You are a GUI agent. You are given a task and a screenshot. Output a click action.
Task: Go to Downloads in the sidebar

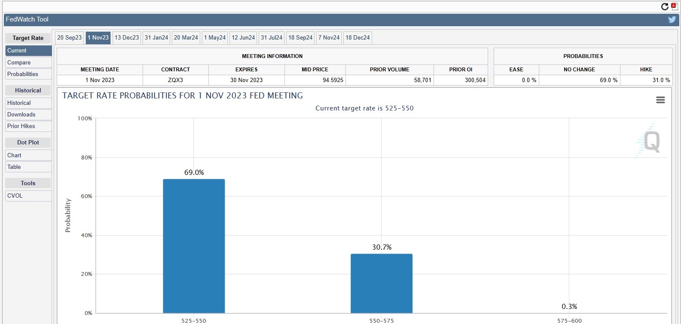(28, 114)
